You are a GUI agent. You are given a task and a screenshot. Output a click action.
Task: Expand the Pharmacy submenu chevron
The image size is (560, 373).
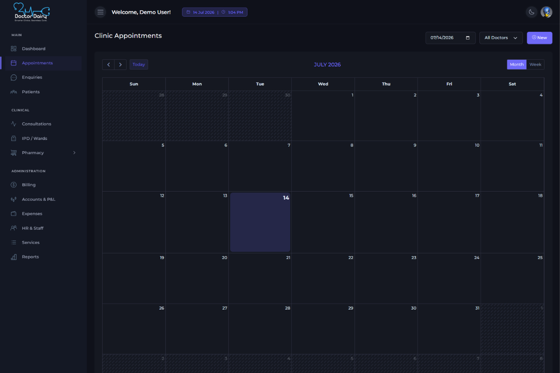(x=74, y=153)
